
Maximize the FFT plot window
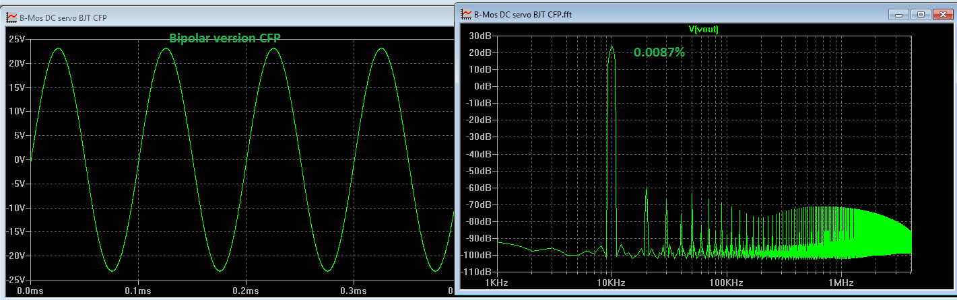(x=921, y=13)
